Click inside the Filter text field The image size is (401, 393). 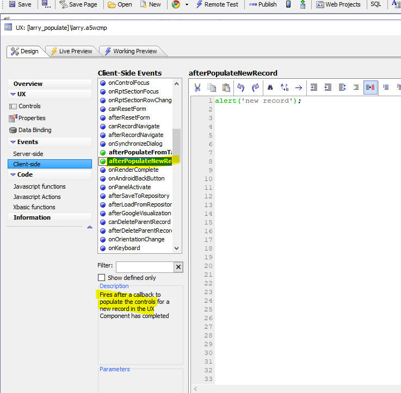144,266
